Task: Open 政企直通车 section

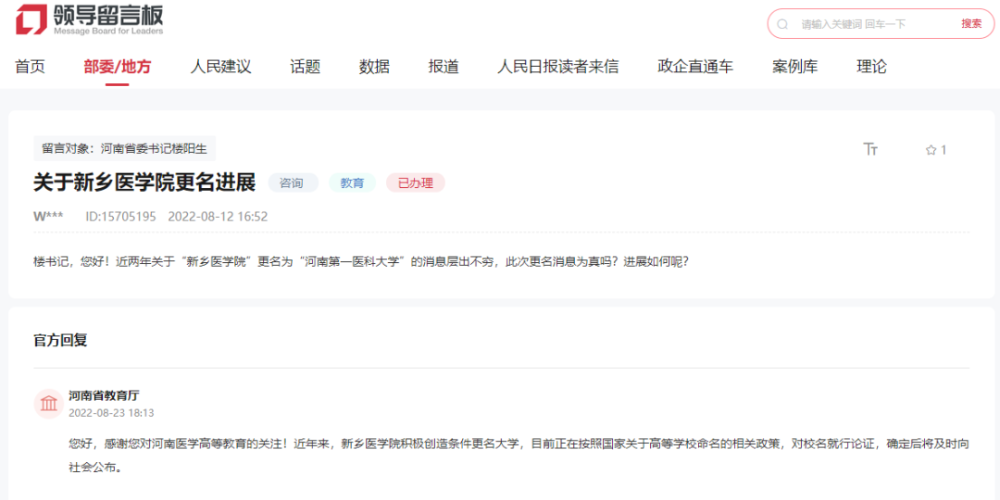Action: 695,67
